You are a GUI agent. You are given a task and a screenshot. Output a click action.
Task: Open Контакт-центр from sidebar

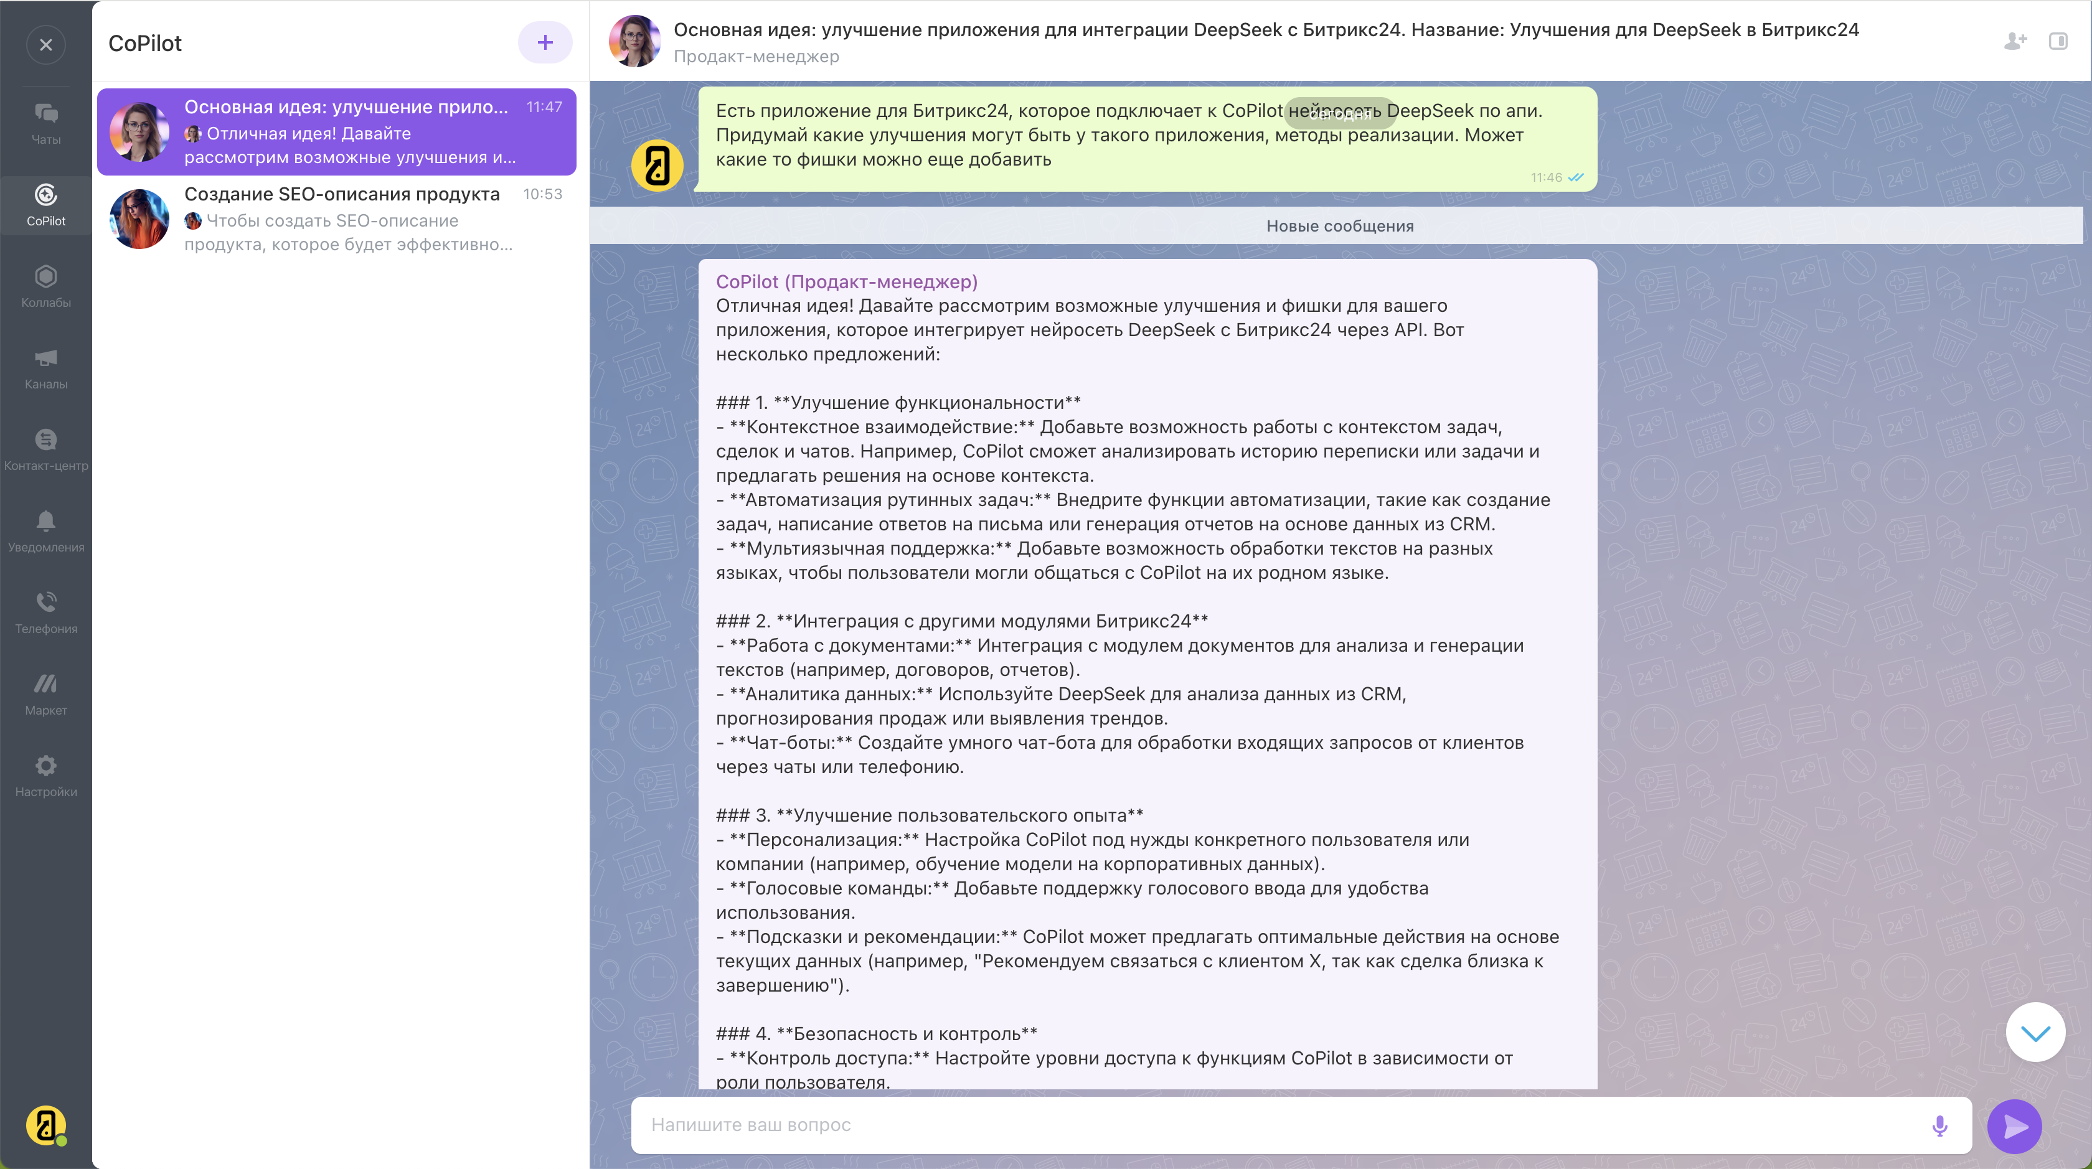click(x=45, y=449)
